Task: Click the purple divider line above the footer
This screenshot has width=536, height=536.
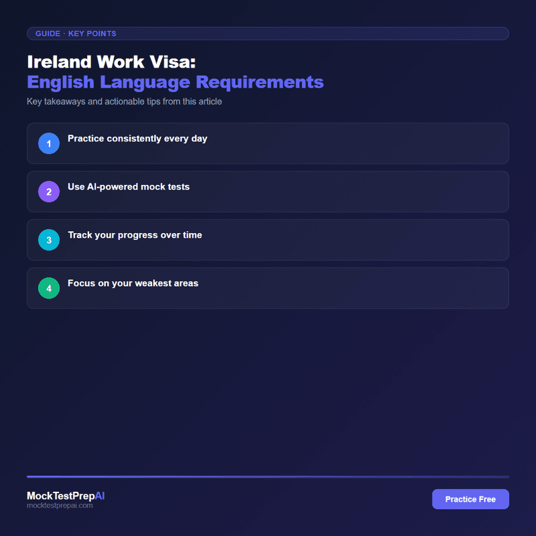Action: [x=268, y=474]
